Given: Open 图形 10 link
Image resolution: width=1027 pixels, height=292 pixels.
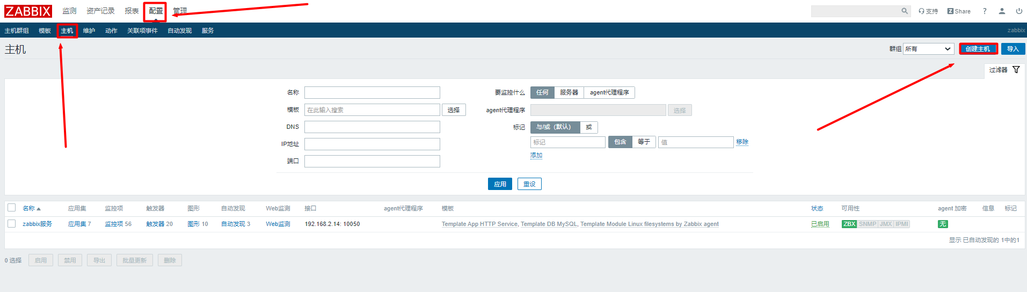Looking at the screenshot, I should click(x=193, y=224).
